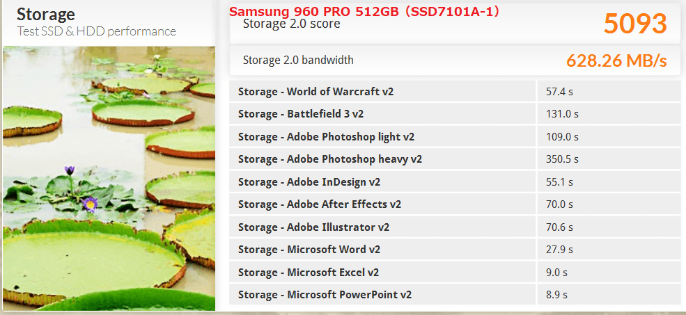Click the Storage 2.0 score value 5093
Viewport: 686px width, 315px height.
coord(635,24)
